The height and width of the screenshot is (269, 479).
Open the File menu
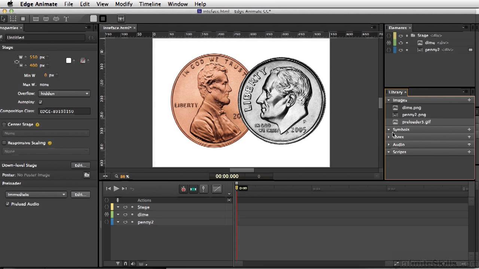[x=68, y=4]
